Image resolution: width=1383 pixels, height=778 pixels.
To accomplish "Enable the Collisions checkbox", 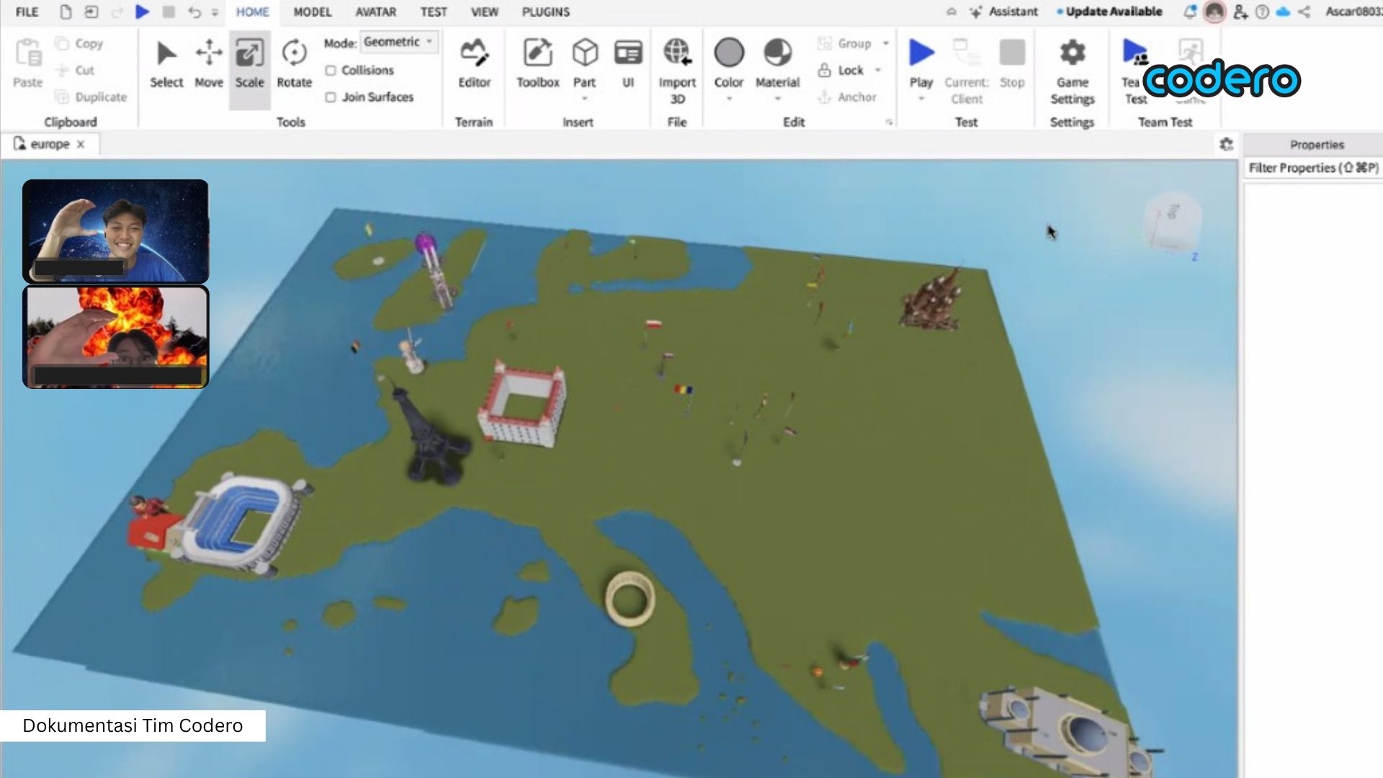I will click(331, 71).
